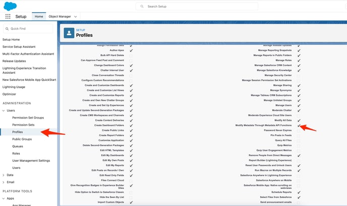The image size is (347, 206).
Task: Enable Pin Posts in Feeds checkbox
Action: [x=299, y=136]
